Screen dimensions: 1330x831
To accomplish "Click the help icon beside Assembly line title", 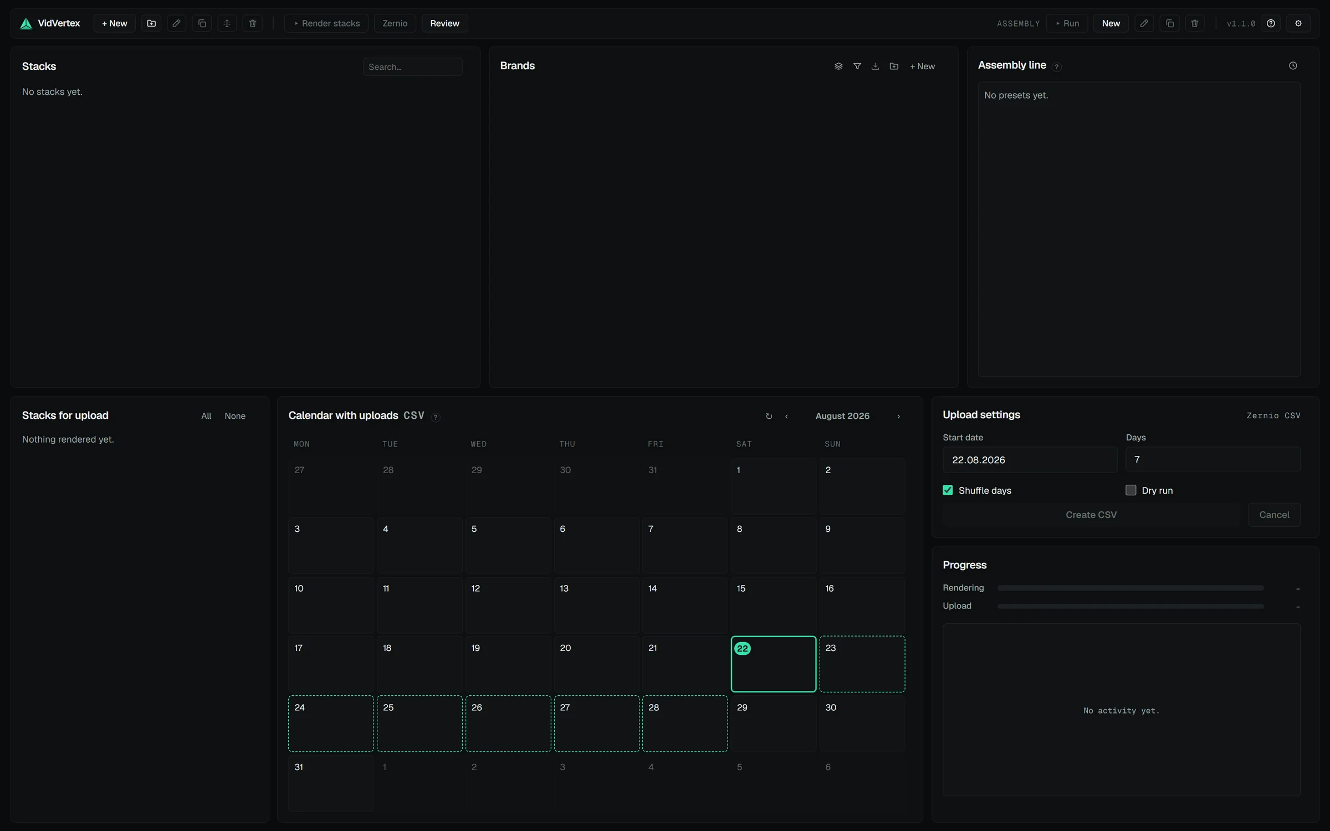I will (1057, 67).
